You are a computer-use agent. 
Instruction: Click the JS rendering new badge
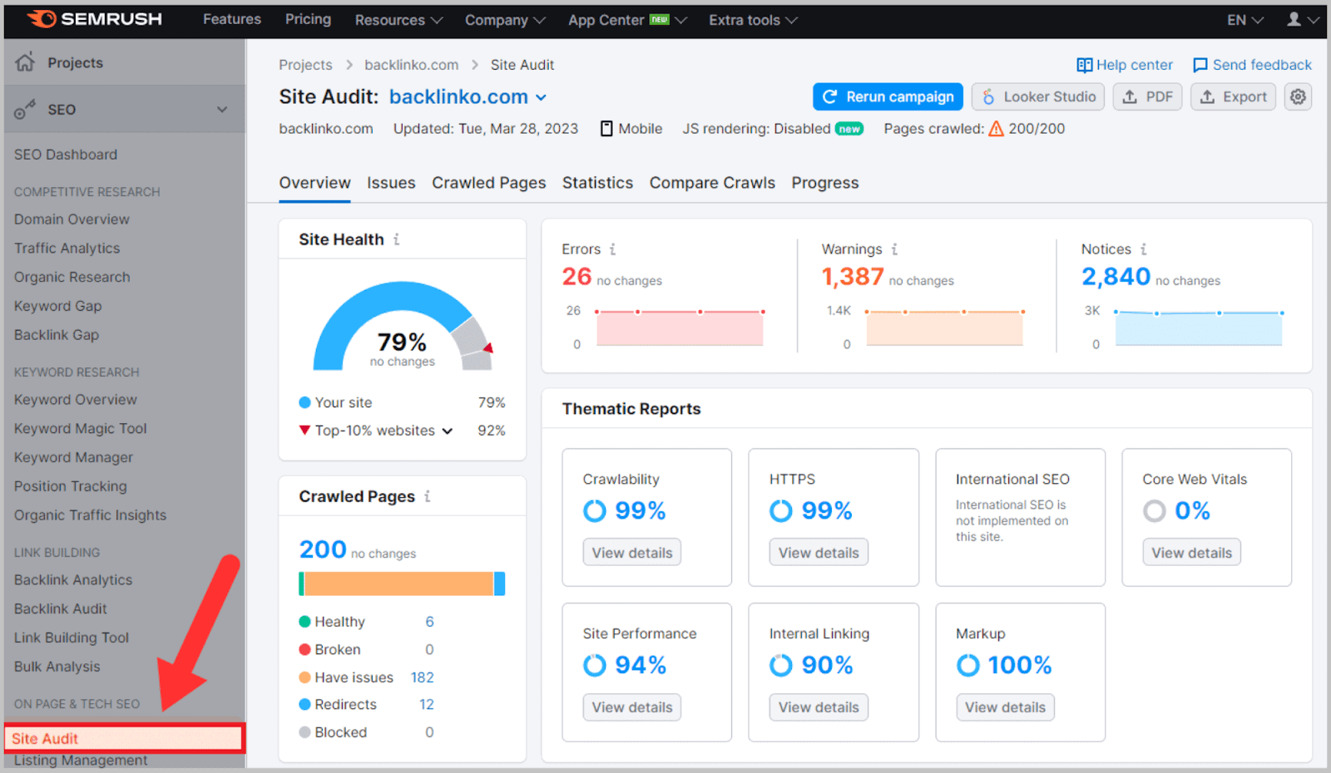pyautogui.click(x=849, y=129)
